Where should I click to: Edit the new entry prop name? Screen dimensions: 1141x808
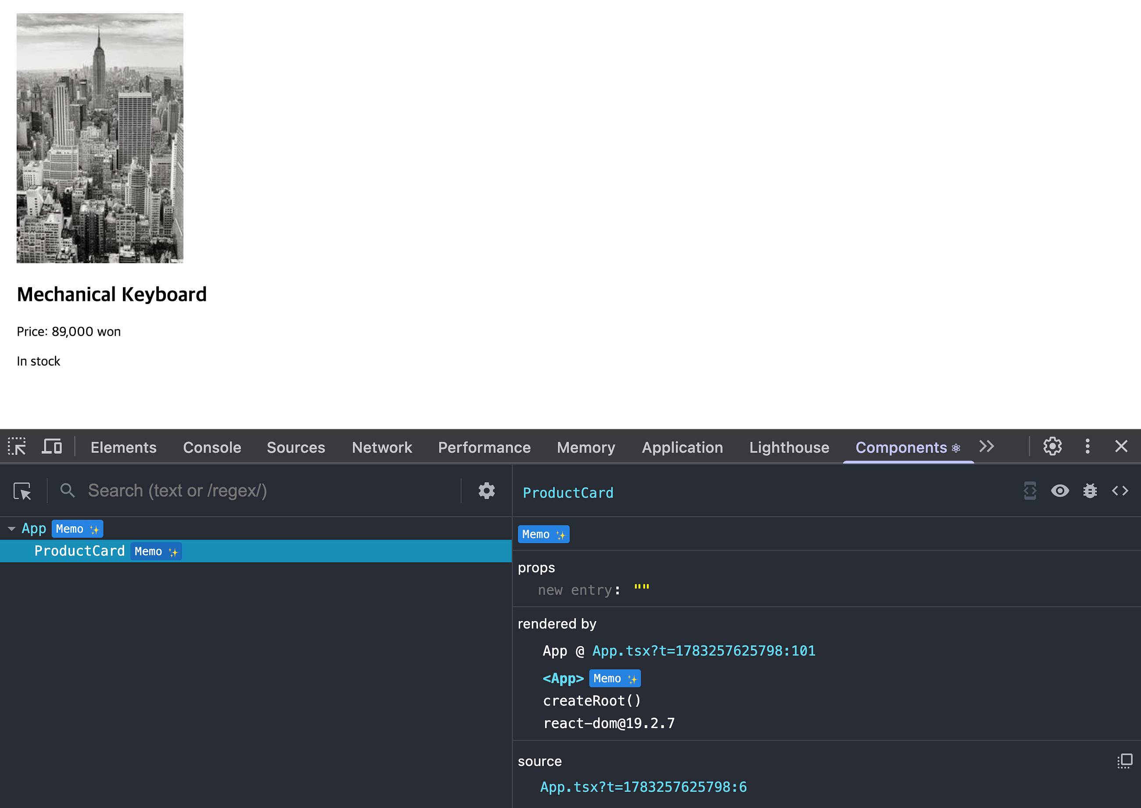[574, 590]
